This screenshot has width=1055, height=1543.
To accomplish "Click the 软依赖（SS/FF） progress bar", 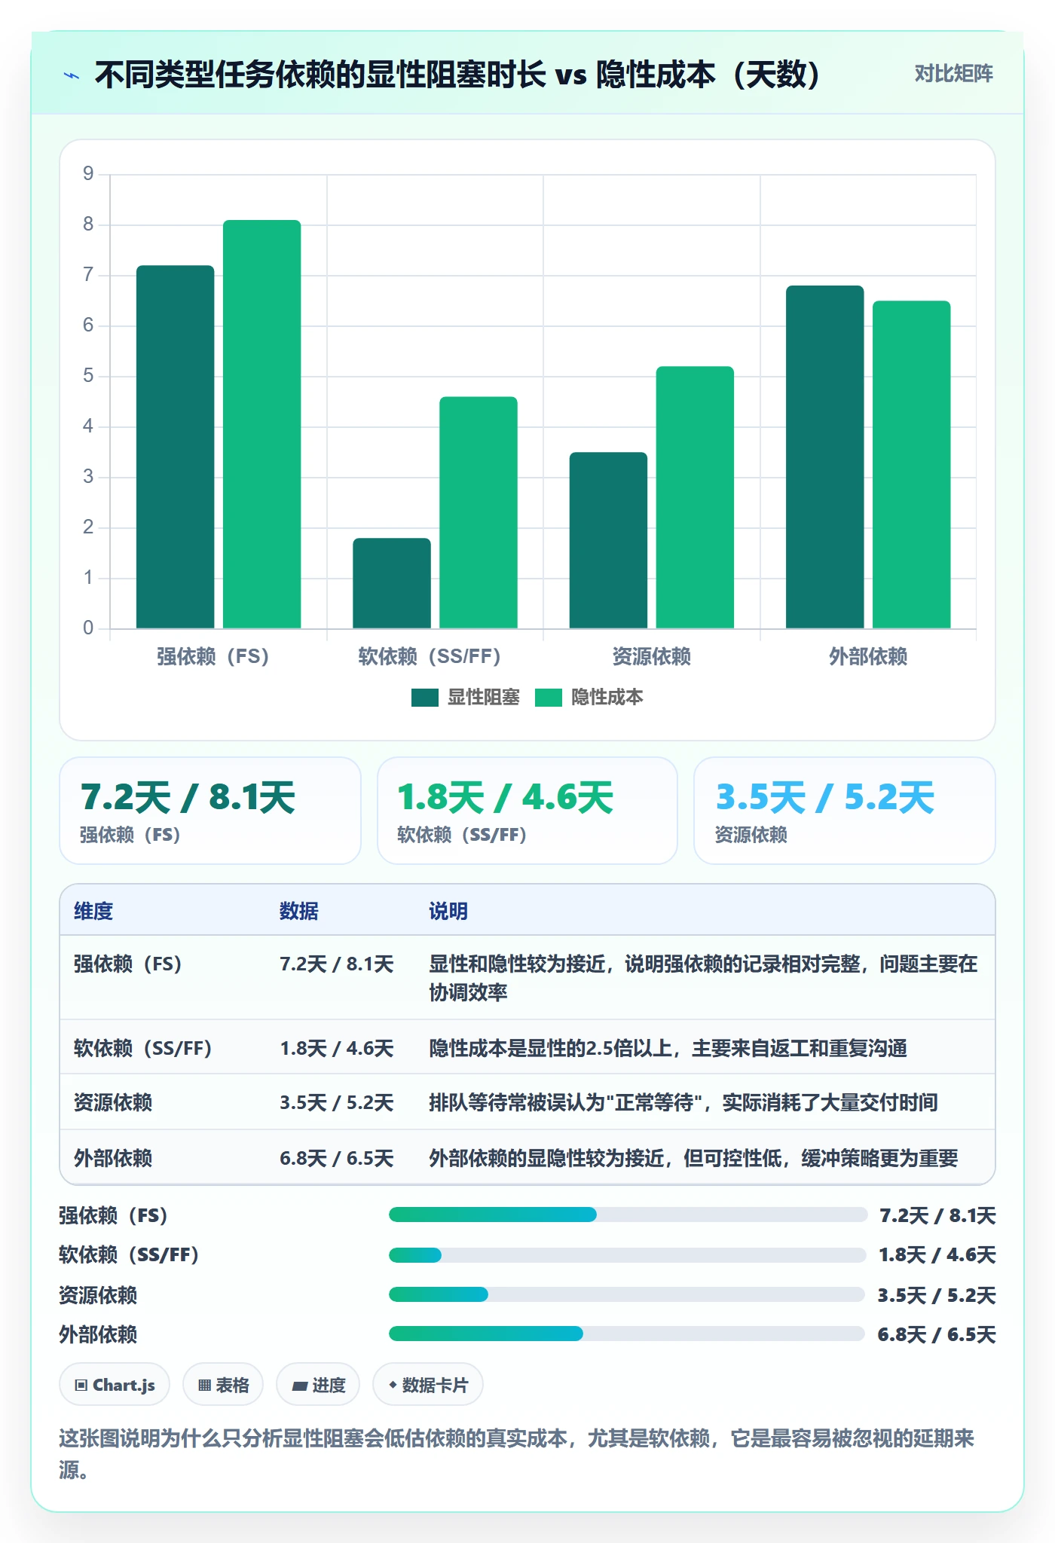I will click(628, 1254).
